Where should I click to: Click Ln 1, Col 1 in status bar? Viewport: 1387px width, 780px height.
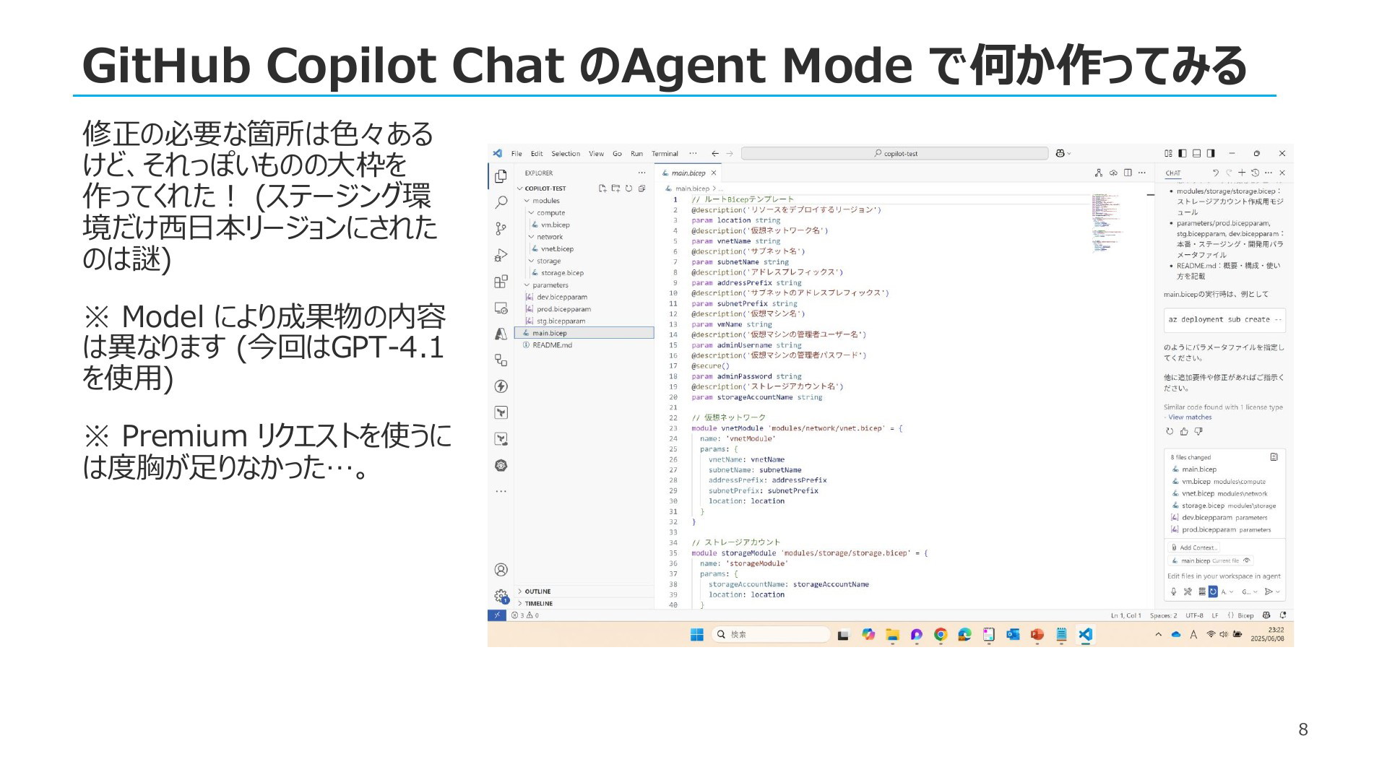coord(1125,615)
